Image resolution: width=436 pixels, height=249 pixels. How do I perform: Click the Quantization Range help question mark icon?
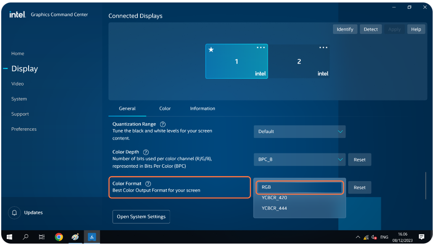163,124
